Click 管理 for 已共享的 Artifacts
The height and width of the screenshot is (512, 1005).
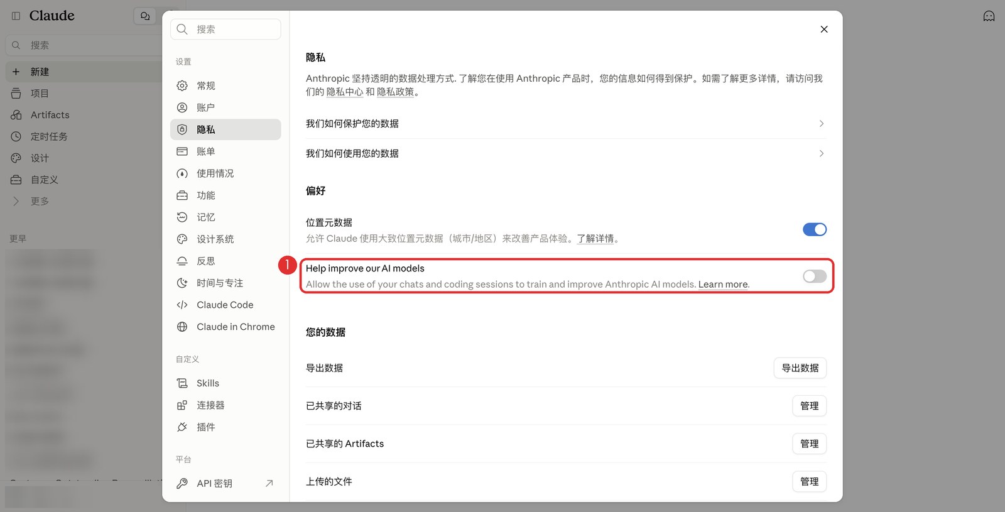click(810, 444)
